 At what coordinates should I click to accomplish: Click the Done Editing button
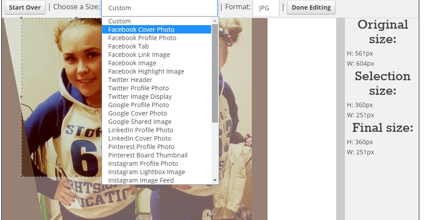click(x=311, y=7)
